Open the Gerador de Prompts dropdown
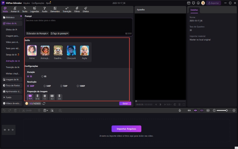The width and height of the screenshot is (238, 149). coord(37,33)
